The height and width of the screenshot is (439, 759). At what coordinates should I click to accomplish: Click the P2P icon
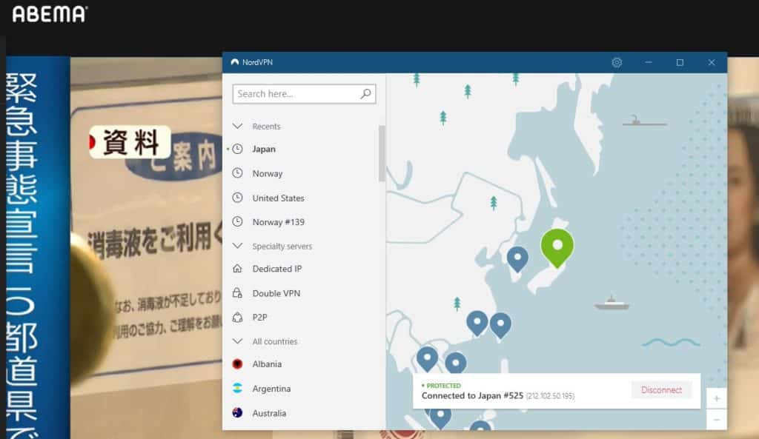coord(237,317)
